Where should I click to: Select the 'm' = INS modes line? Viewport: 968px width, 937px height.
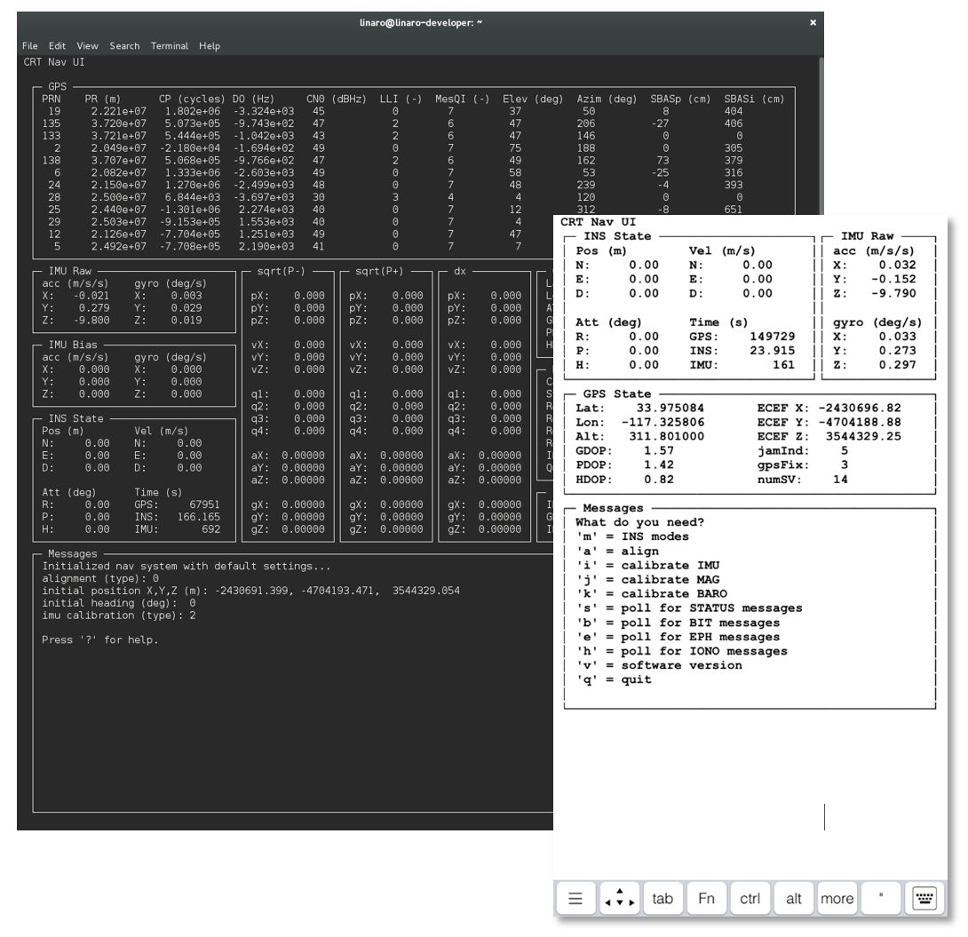pyautogui.click(x=632, y=536)
